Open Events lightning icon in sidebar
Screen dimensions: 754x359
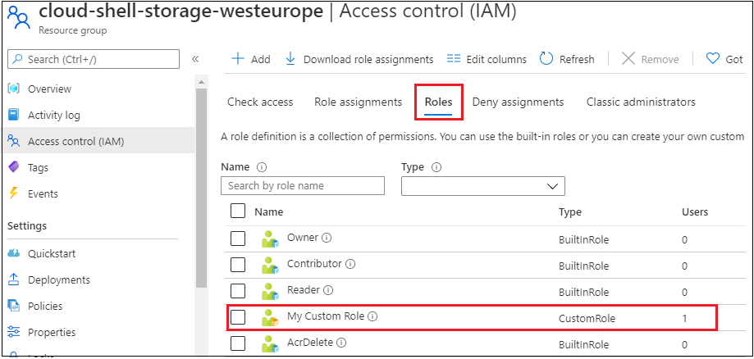[x=14, y=193]
